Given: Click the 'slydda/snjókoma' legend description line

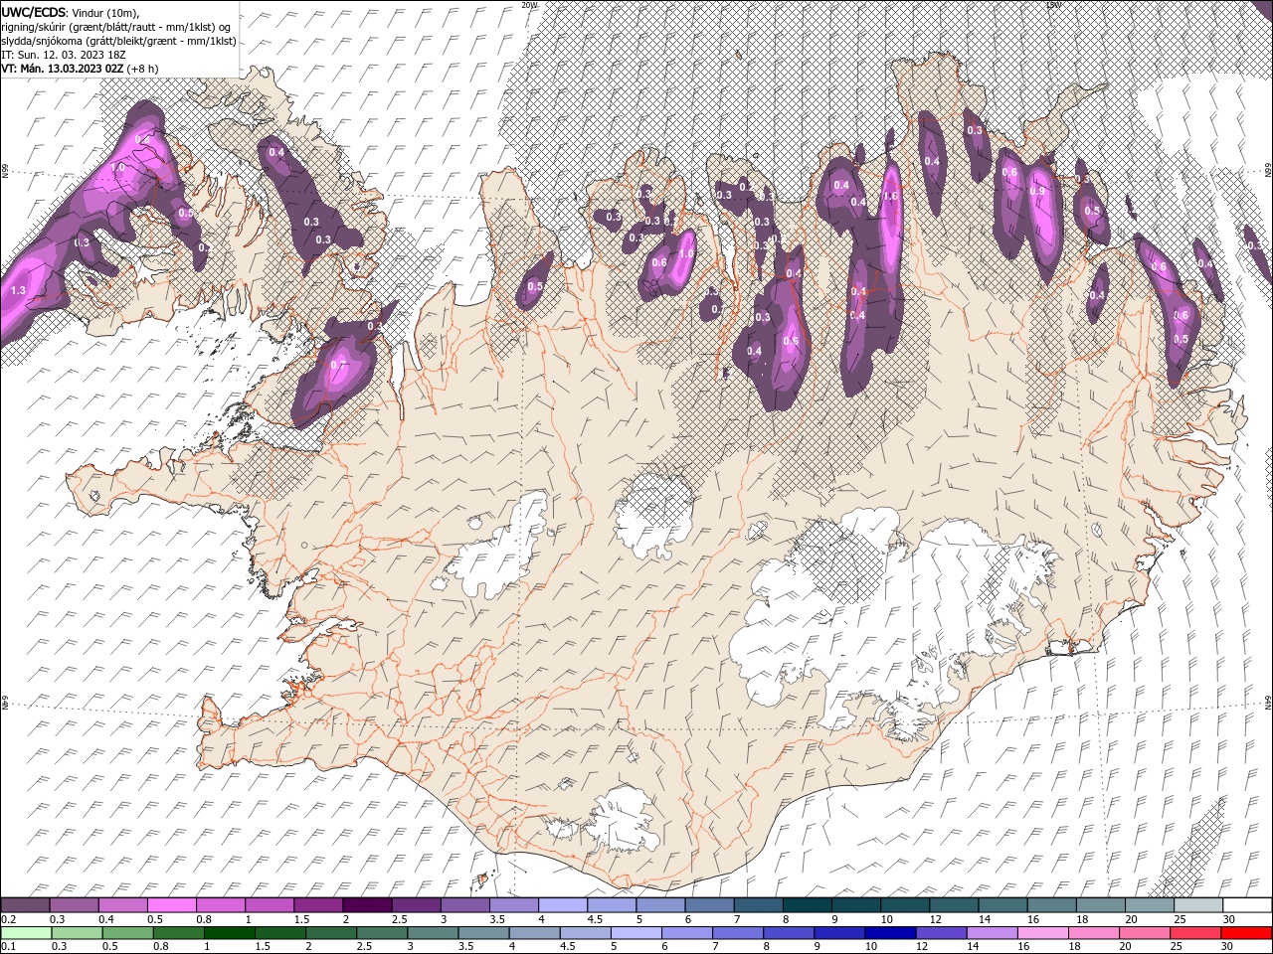Looking at the screenshot, I should point(118,41).
